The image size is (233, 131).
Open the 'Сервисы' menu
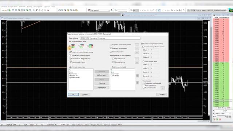(47, 7)
